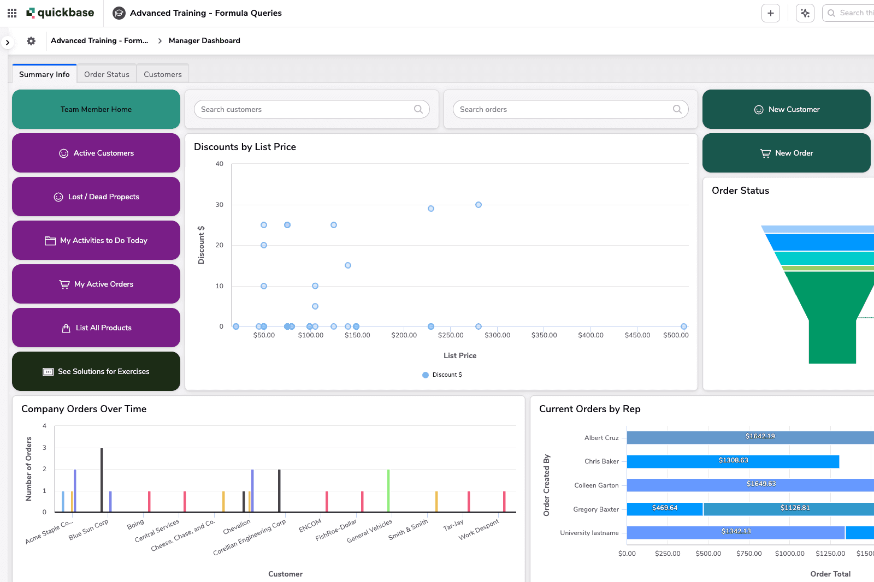Click the New Customer button
Viewport: 874px width, 582px height.
(786, 109)
